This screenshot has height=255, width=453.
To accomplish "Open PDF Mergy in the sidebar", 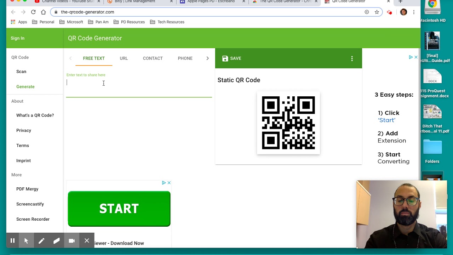I will pos(27,189).
